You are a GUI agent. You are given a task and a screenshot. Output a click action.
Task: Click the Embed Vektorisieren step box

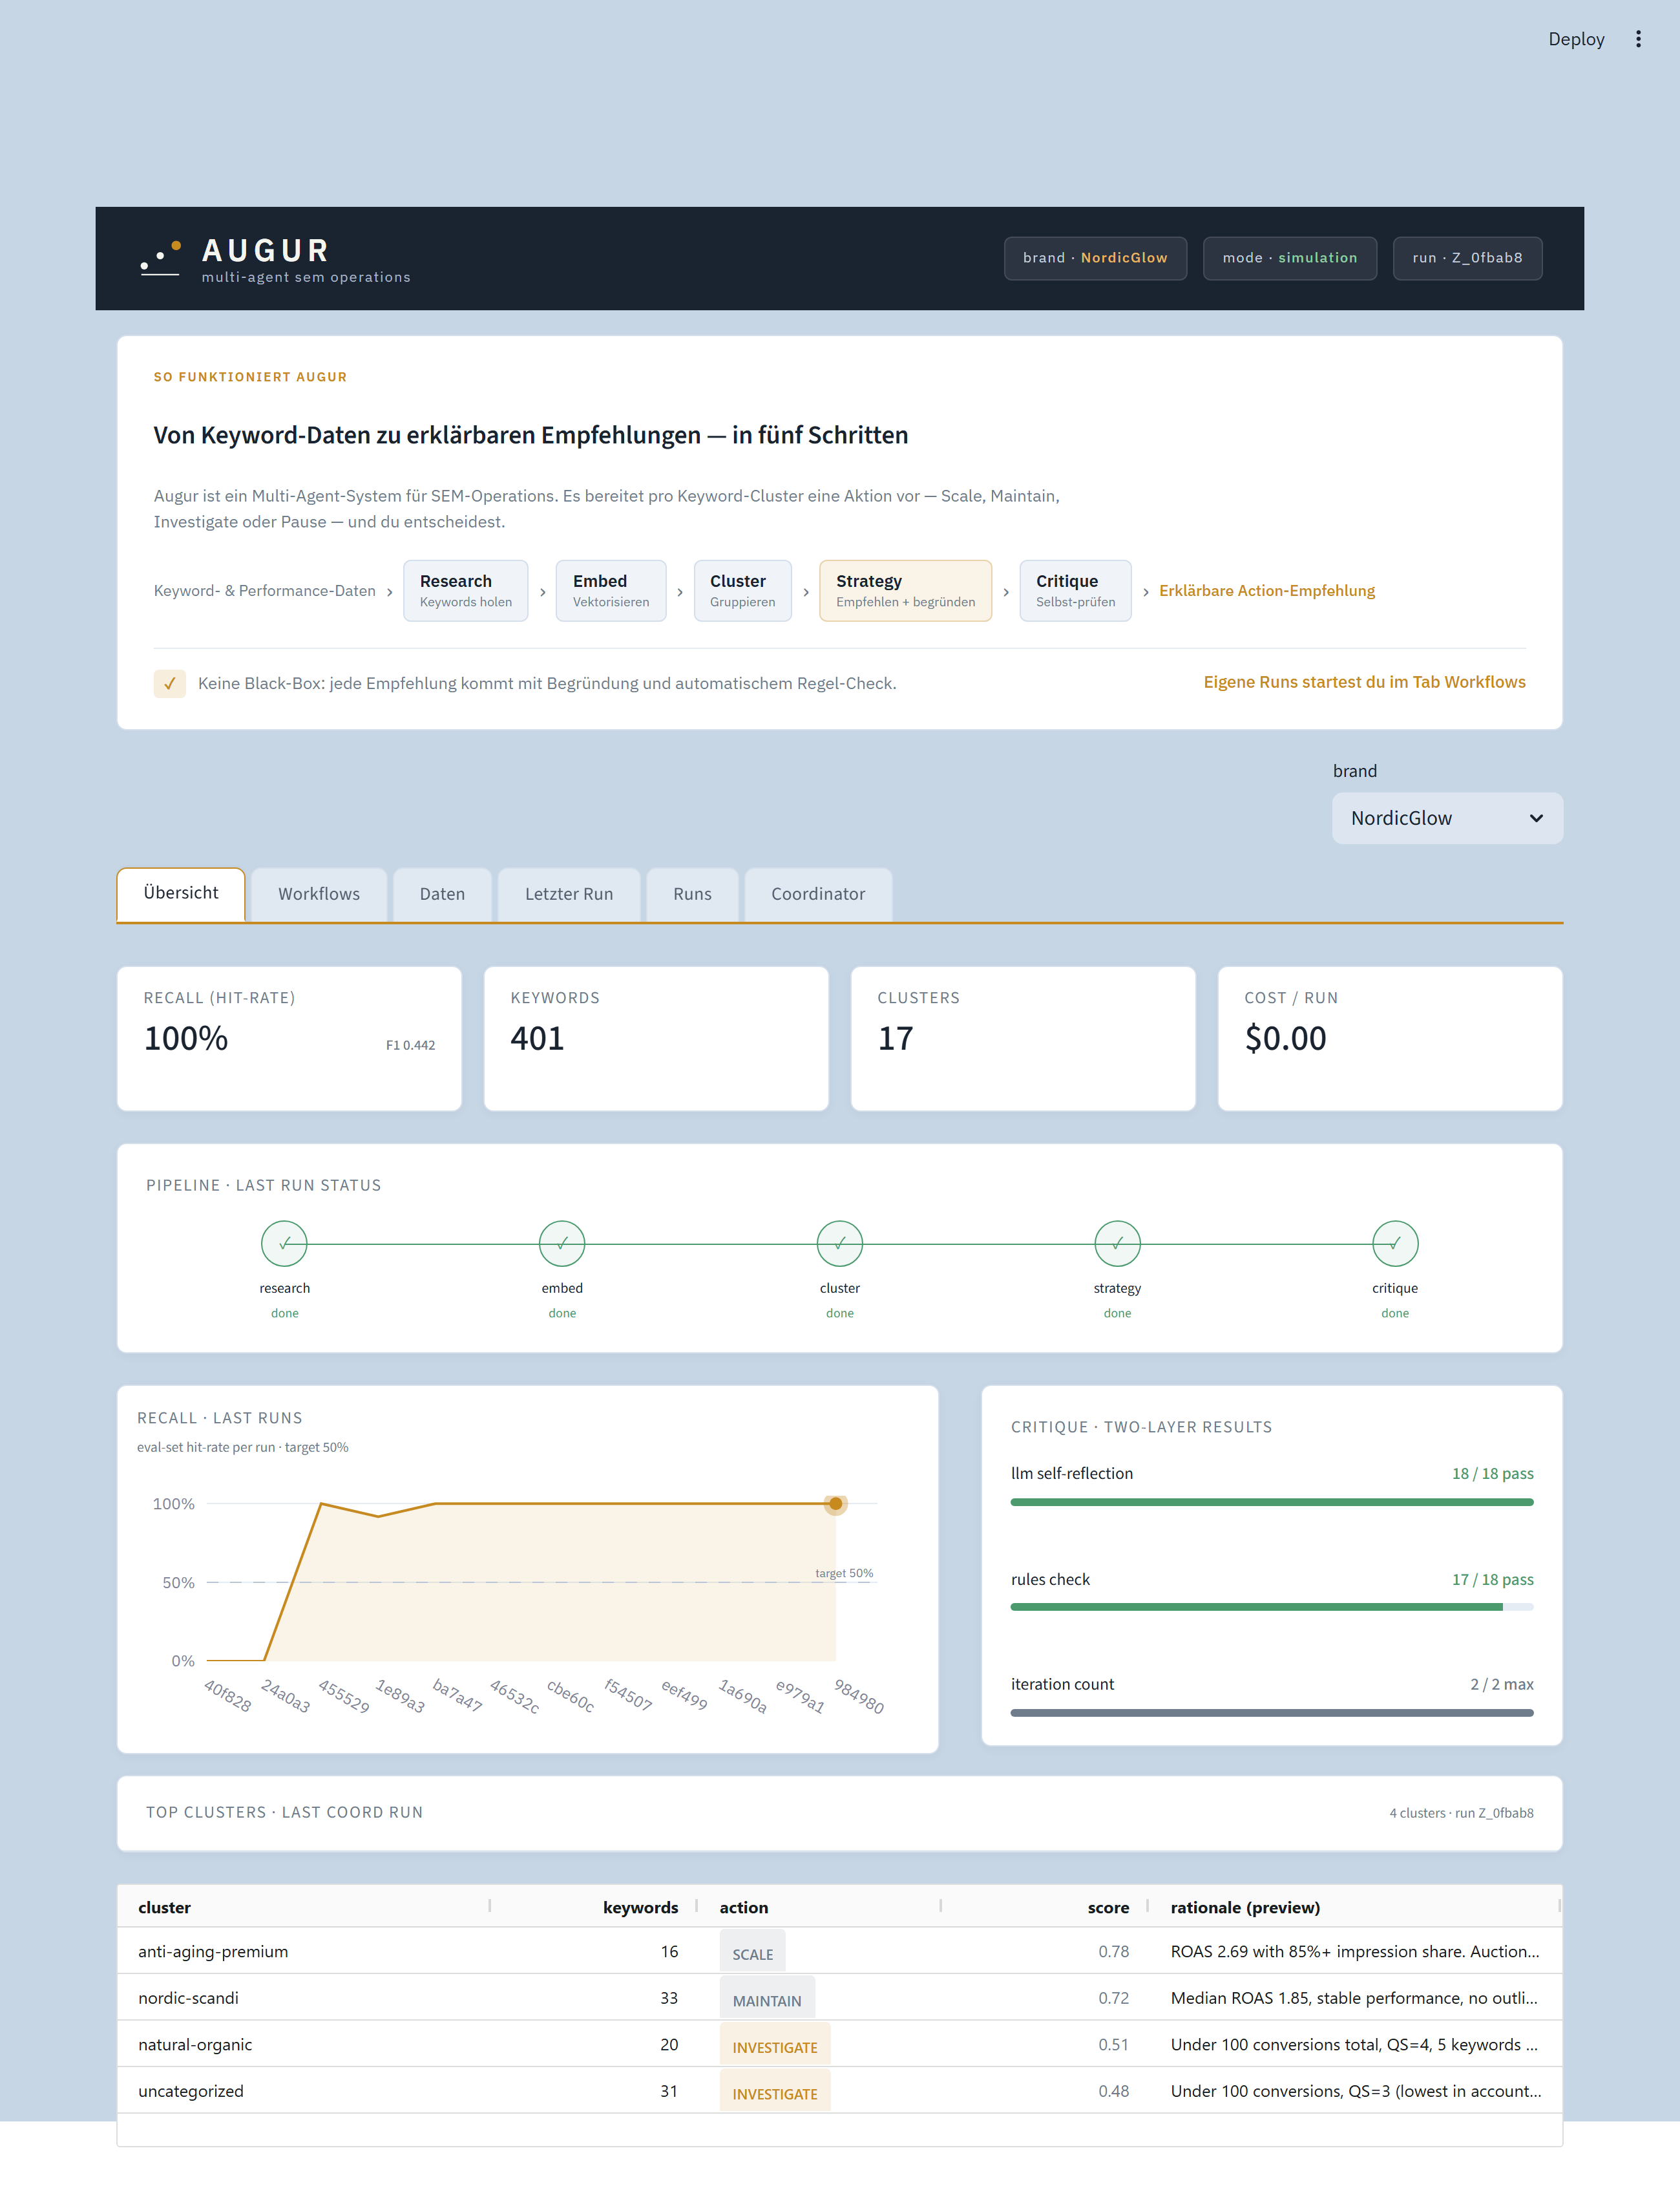click(x=611, y=590)
